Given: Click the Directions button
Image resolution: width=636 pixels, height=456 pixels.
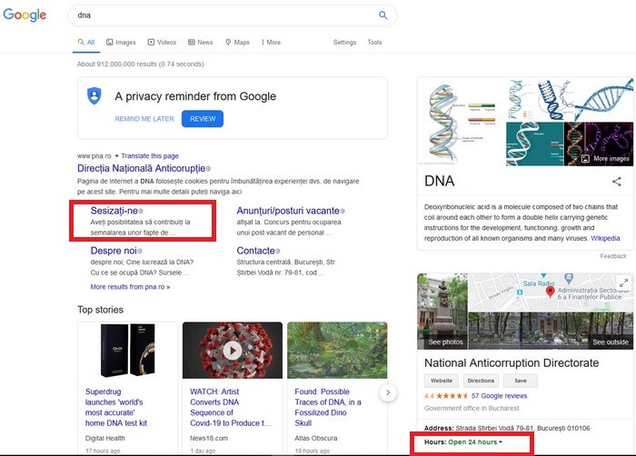Looking at the screenshot, I should tap(481, 381).
